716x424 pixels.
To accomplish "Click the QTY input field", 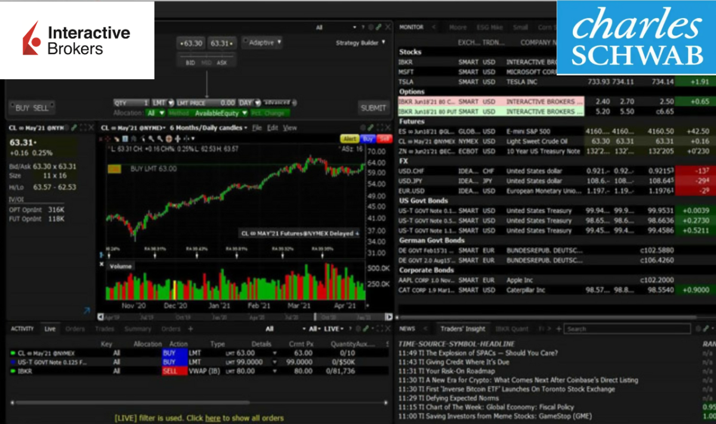I will (x=131, y=103).
